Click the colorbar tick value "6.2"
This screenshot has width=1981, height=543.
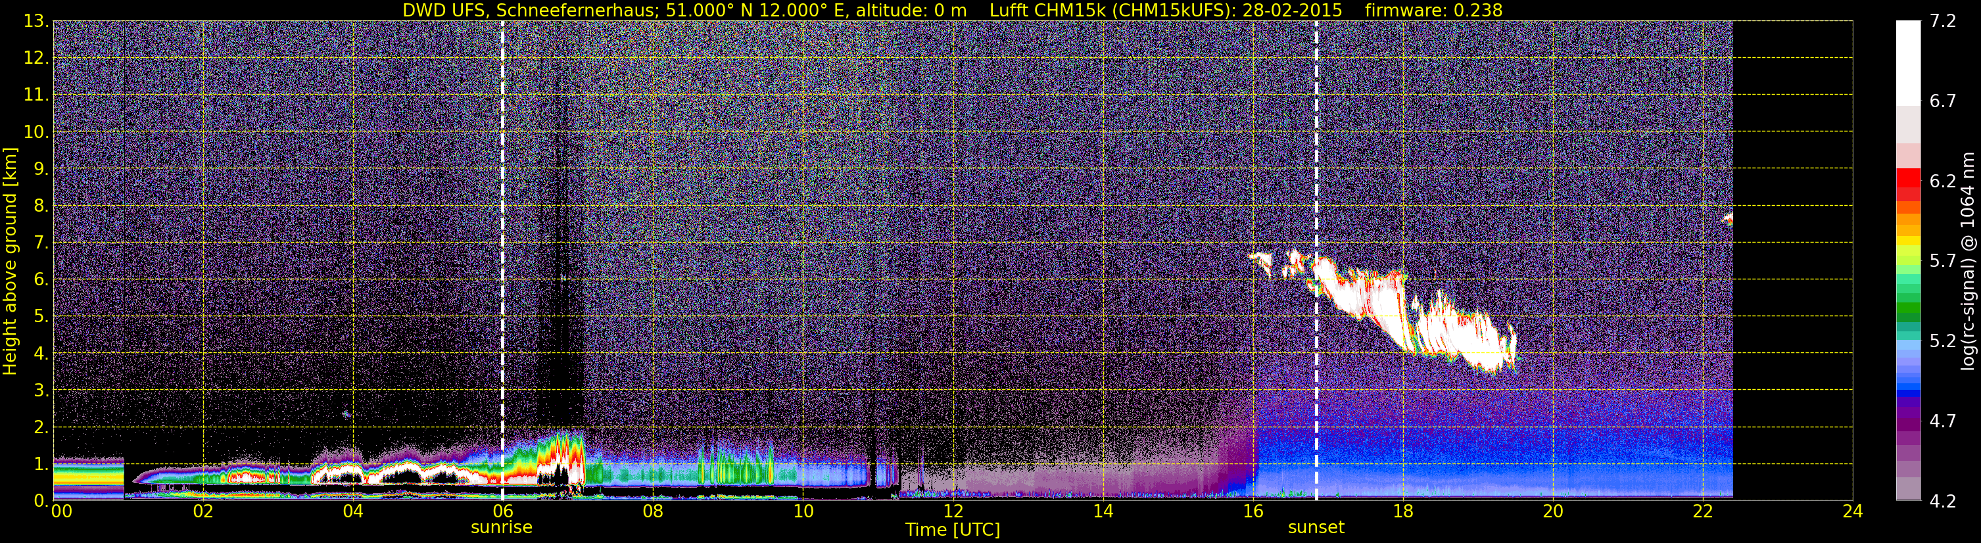(1943, 181)
